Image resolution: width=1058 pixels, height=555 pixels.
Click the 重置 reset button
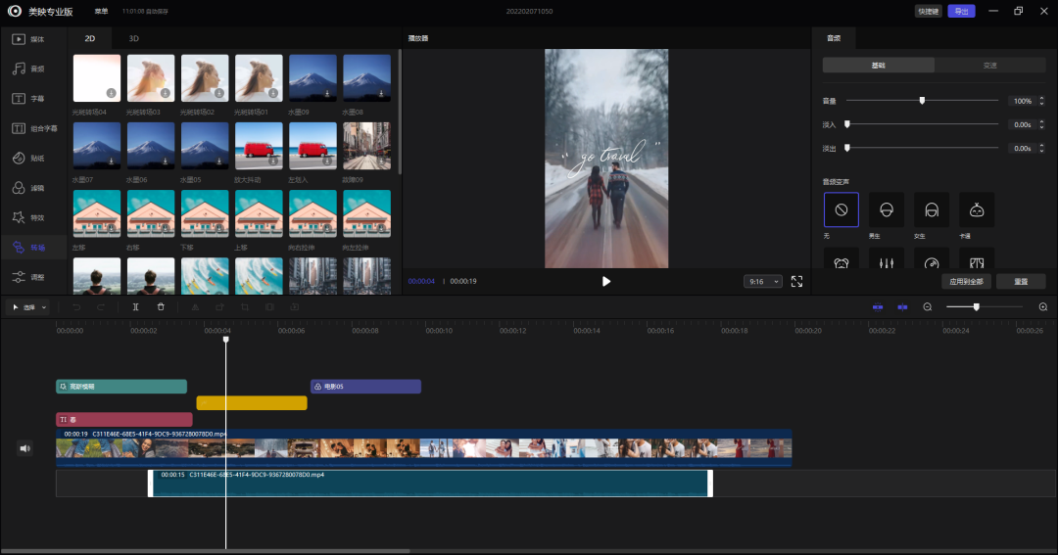[x=1021, y=281]
